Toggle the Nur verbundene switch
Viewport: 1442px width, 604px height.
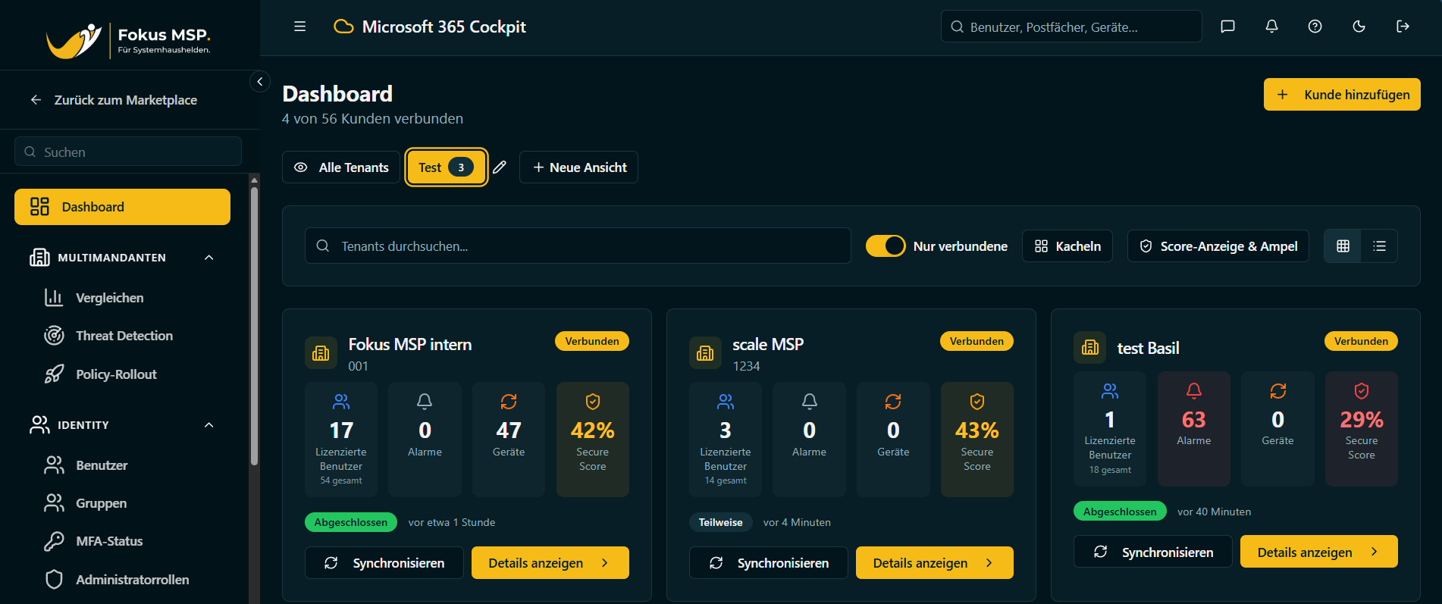coord(886,246)
